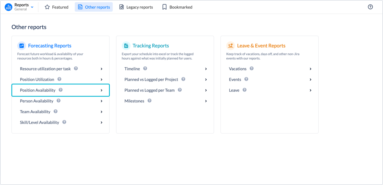
Task: Click question mark icon next to Skill/Level Availability
Action: (x=64, y=122)
